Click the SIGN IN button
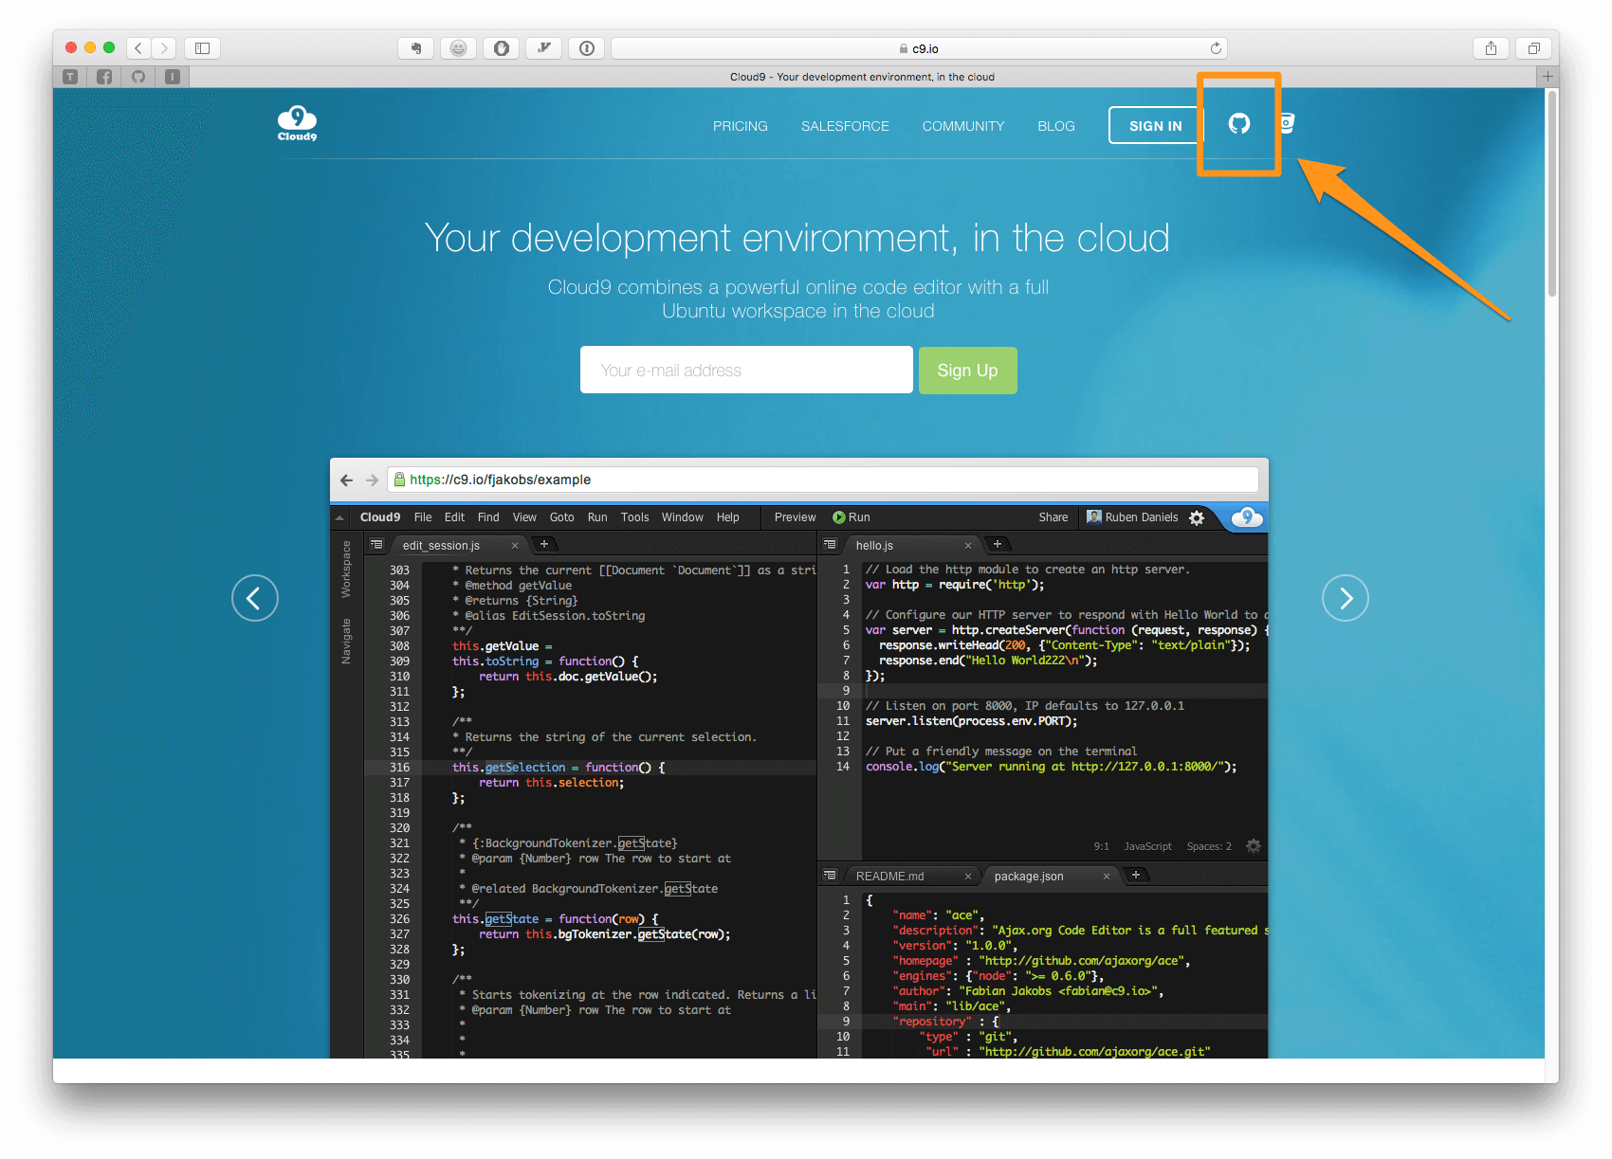 [x=1155, y=125]
